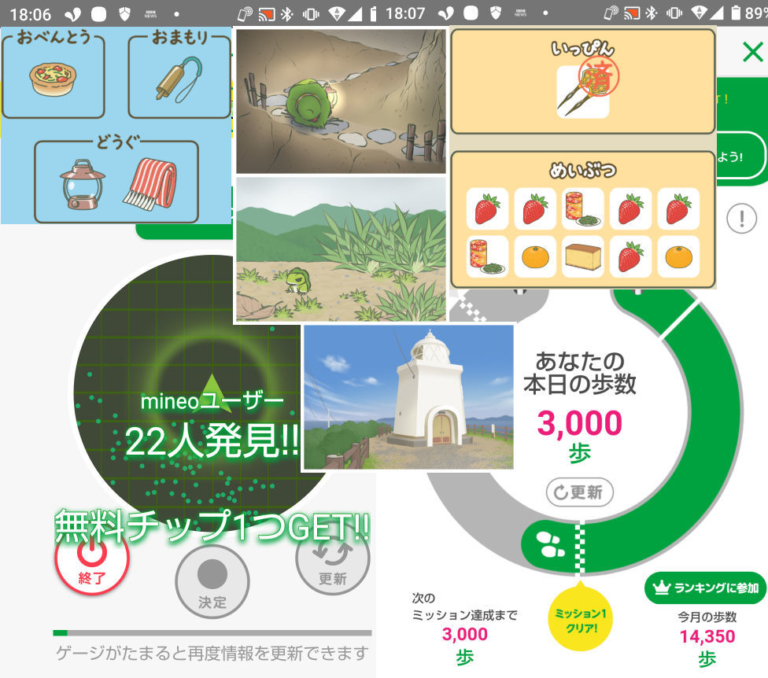Screen dimensions: 768x678
Task: Select the bell charm in おまもり slot
Action: click(x=179, y=79)
